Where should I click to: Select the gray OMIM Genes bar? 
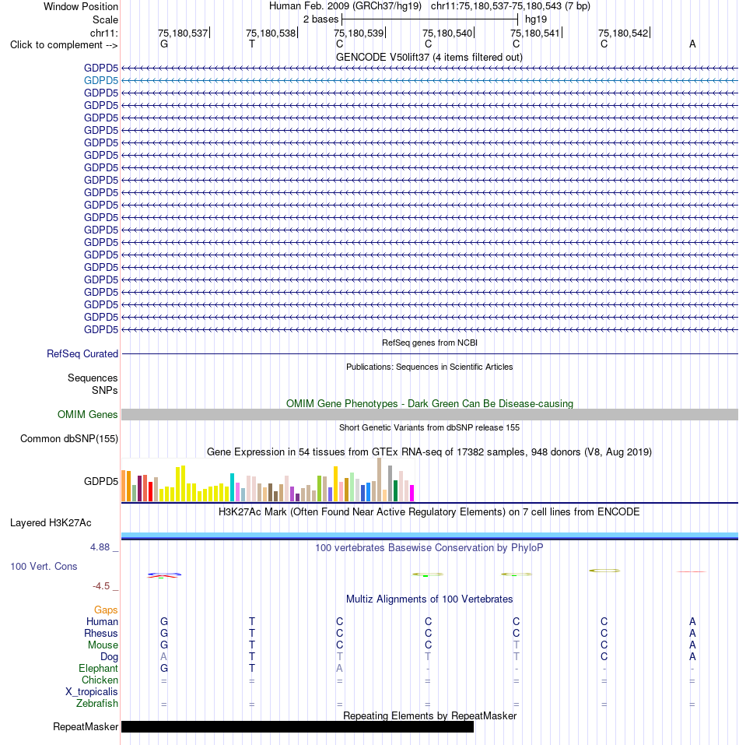pyautogui.click(x=429, y=414)
